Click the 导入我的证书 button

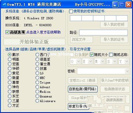click(114, 39)
